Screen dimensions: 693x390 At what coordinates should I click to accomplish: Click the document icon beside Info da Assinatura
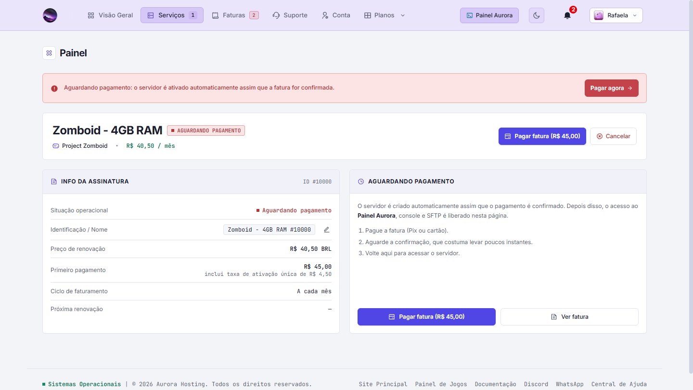coord(54,182)
